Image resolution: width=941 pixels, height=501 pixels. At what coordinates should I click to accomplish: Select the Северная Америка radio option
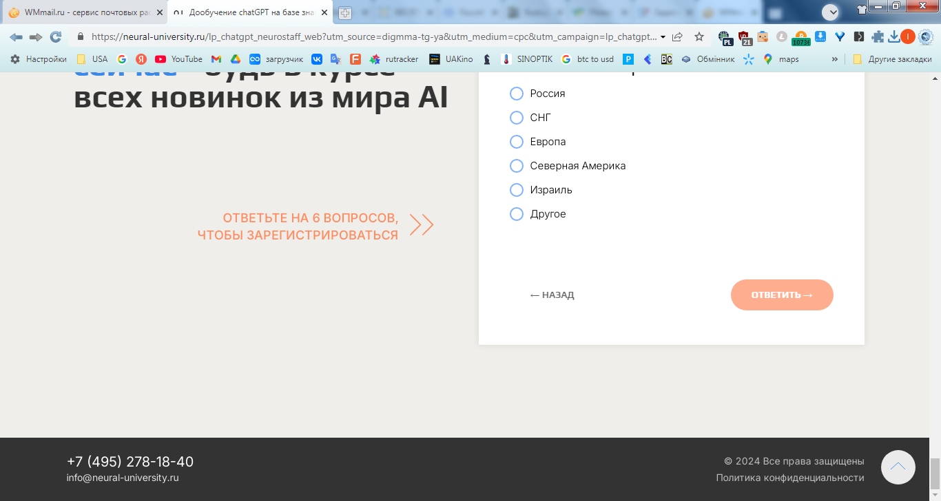click(517, 166)
